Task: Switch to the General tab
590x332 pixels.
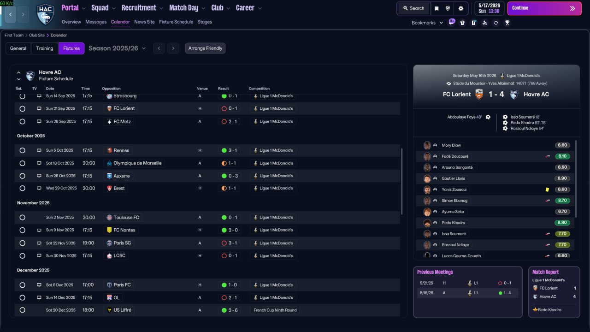Action: [x=18, y=48]
